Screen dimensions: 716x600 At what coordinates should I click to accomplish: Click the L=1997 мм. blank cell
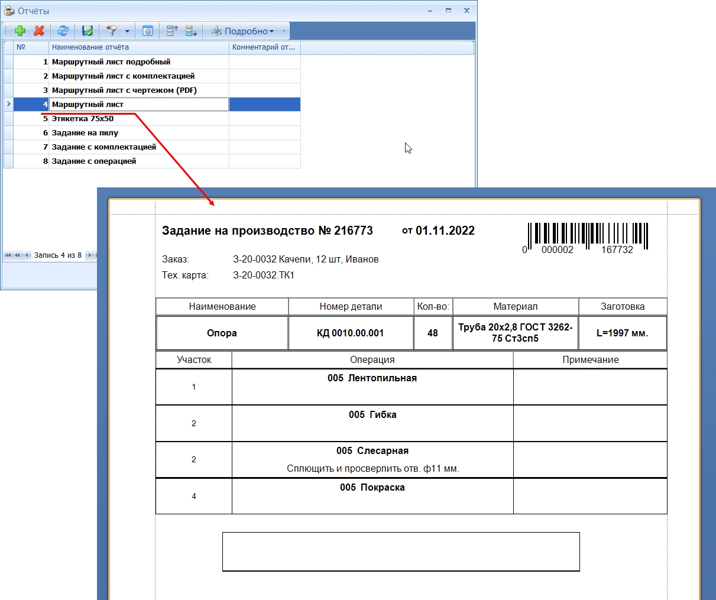click(623, 333)
